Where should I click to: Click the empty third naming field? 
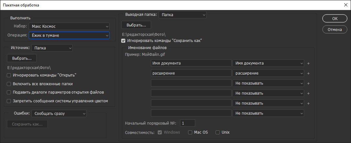tap(191, 83)
